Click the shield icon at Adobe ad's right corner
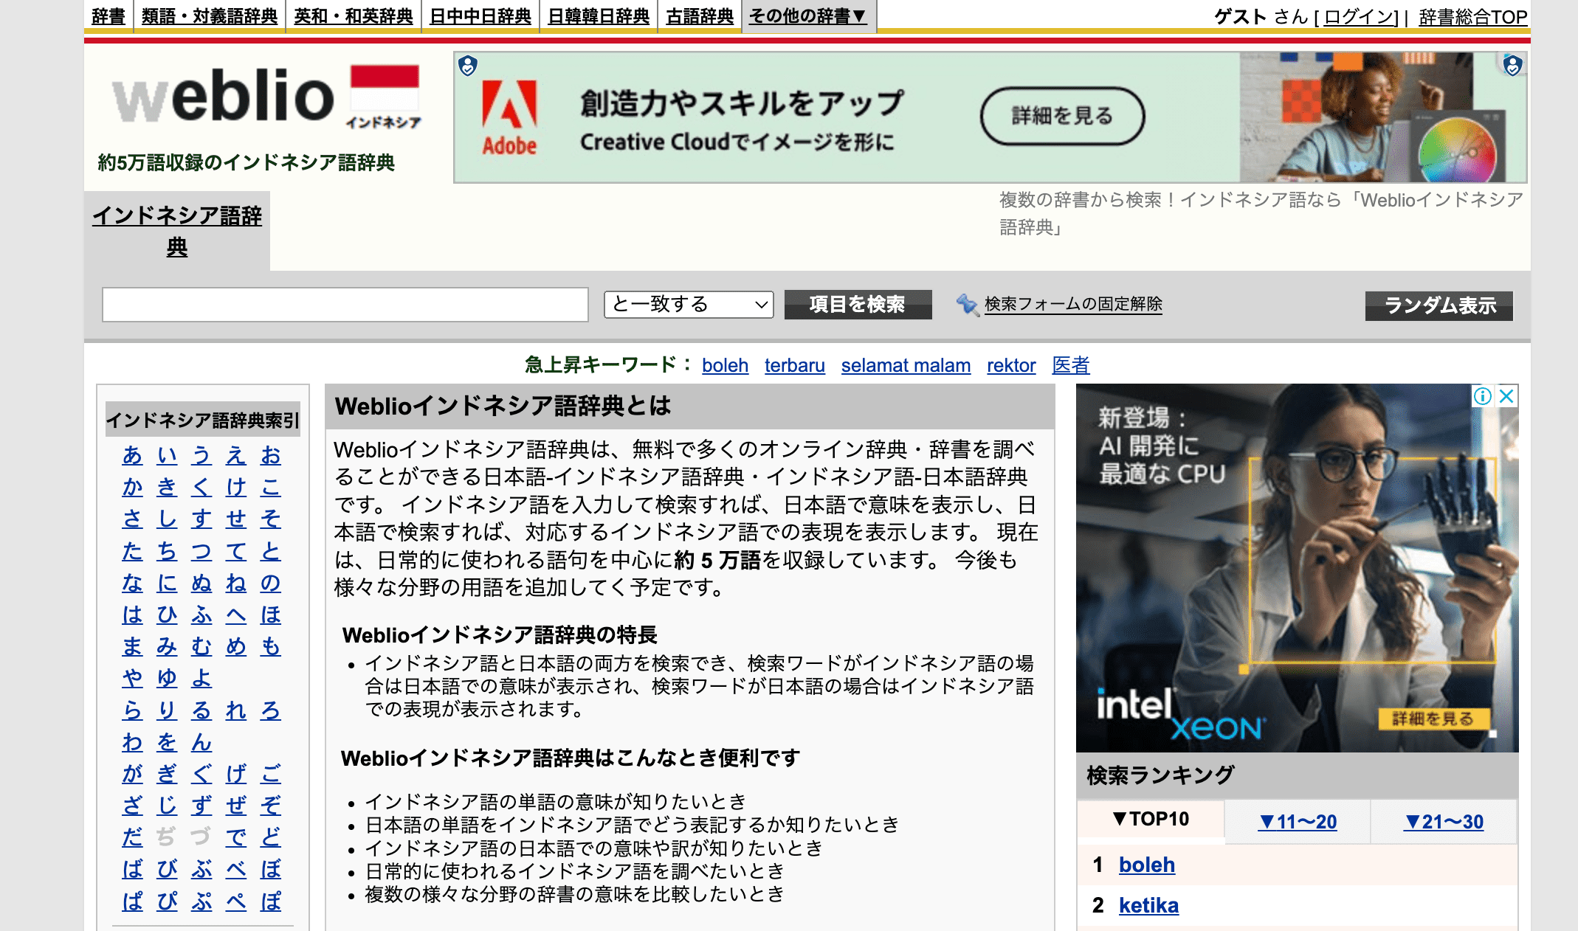Viewport: 1578px width, 931px height. point(1512,66)
